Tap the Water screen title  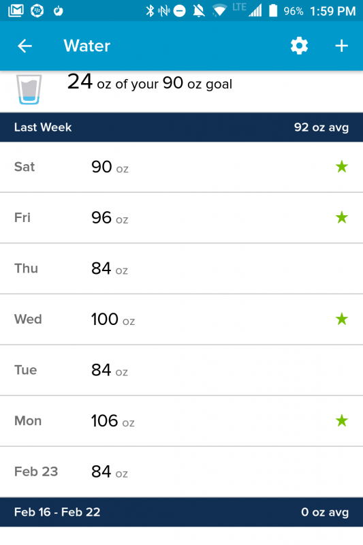(87, 46)
